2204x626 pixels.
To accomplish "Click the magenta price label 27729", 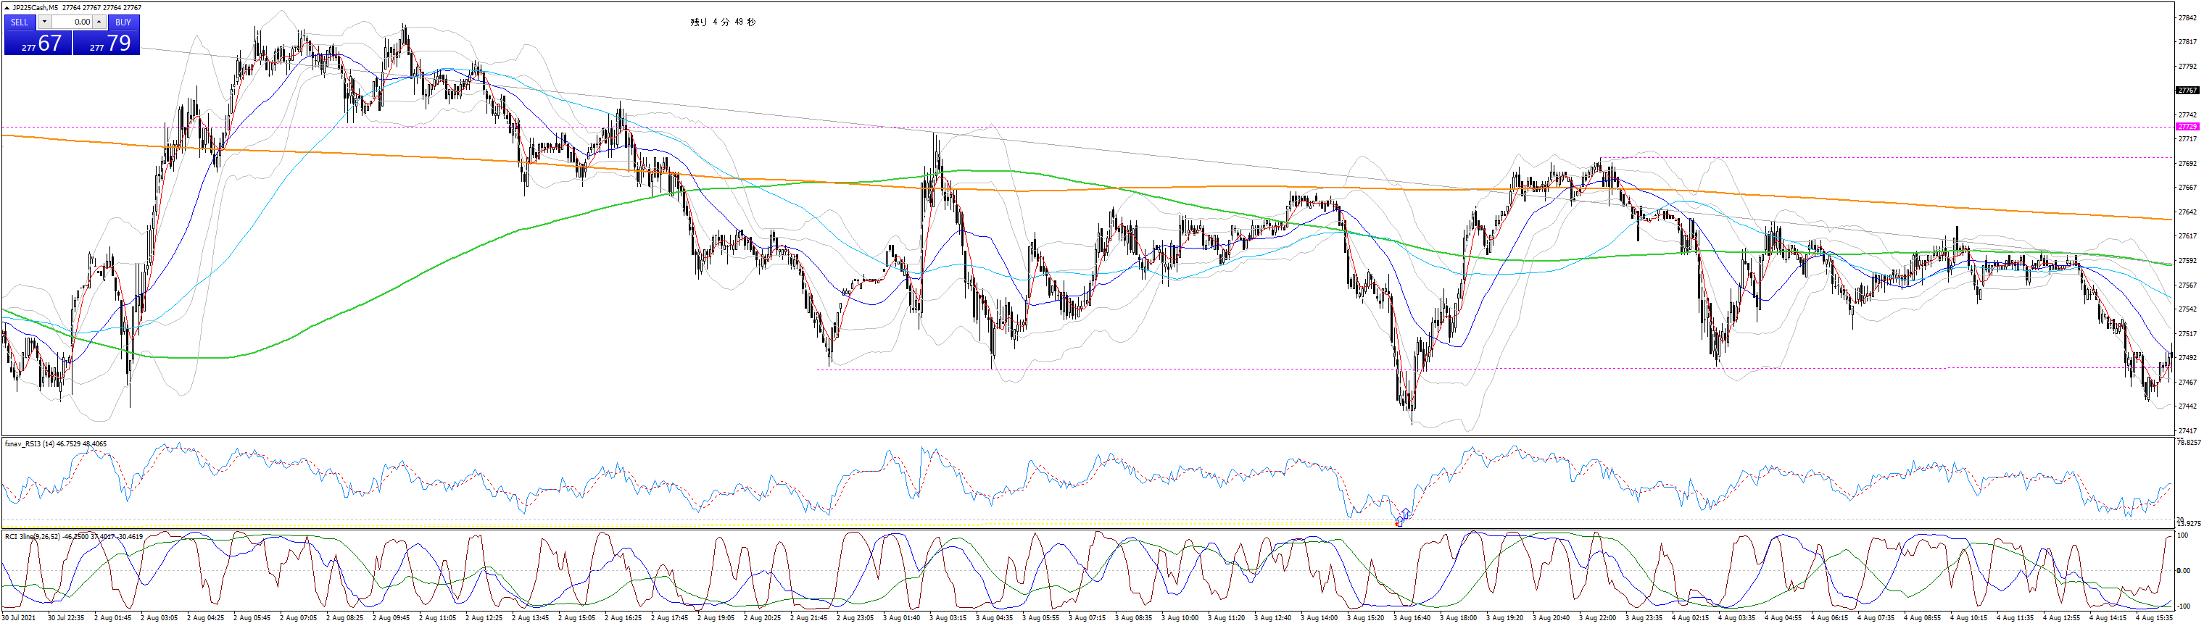I will tap(2187, 127).
